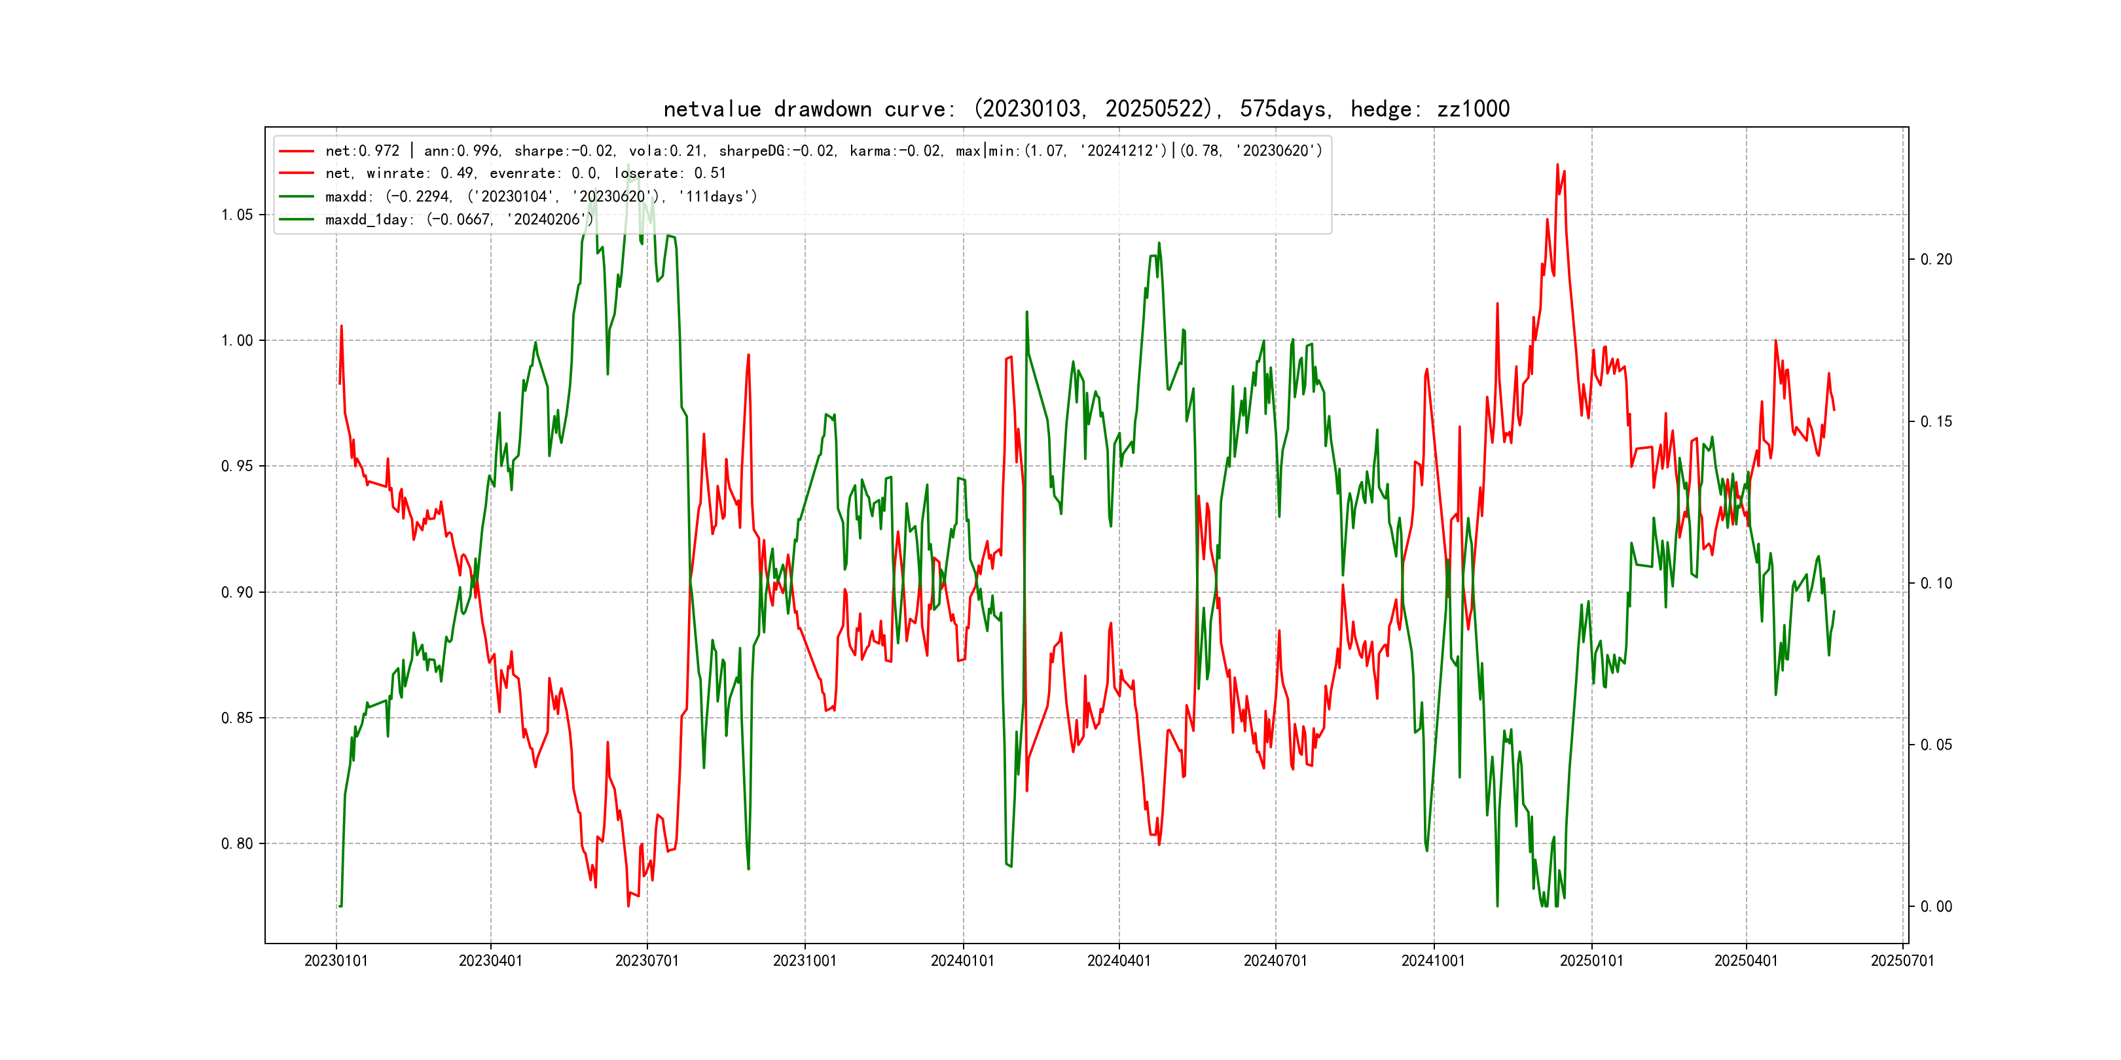This screenshot has width=2121, height=1060.
Task: Click the 20240101 x-axis tick label
Action: tap(962, 961)
